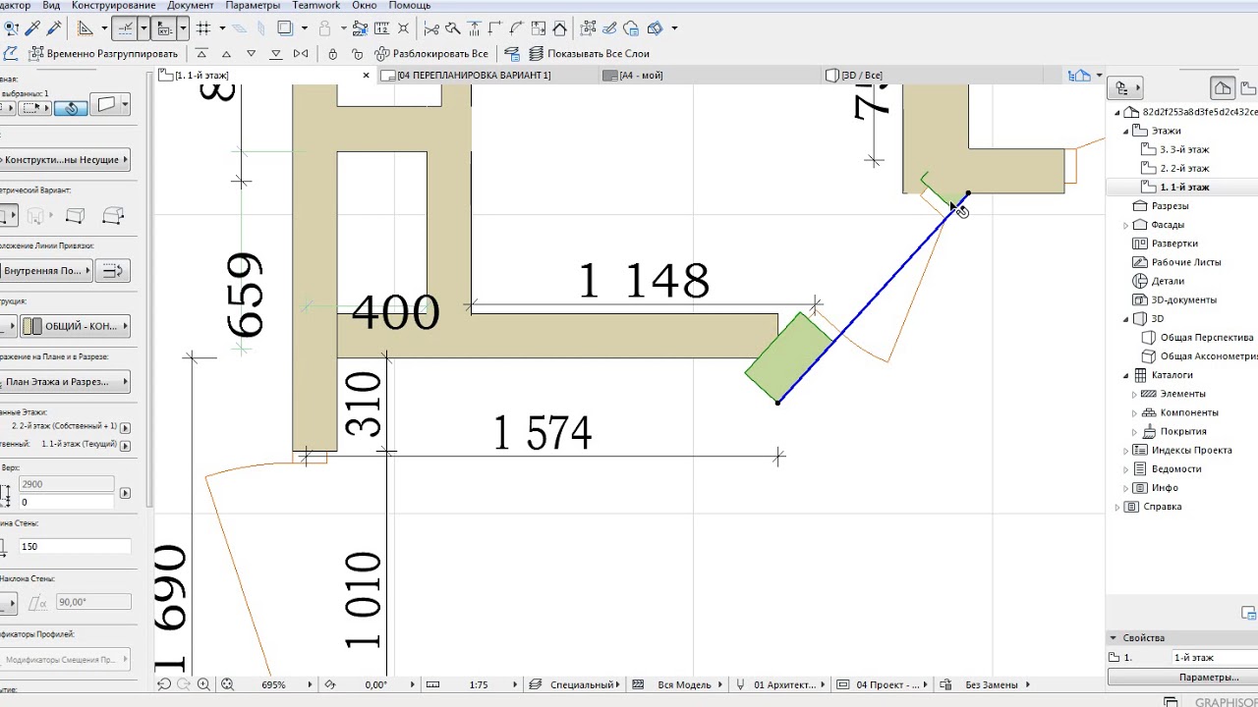1258x707 pixels.
Task: Pick up parameters with eyedropper tool
Action: (x=33, y=28)
